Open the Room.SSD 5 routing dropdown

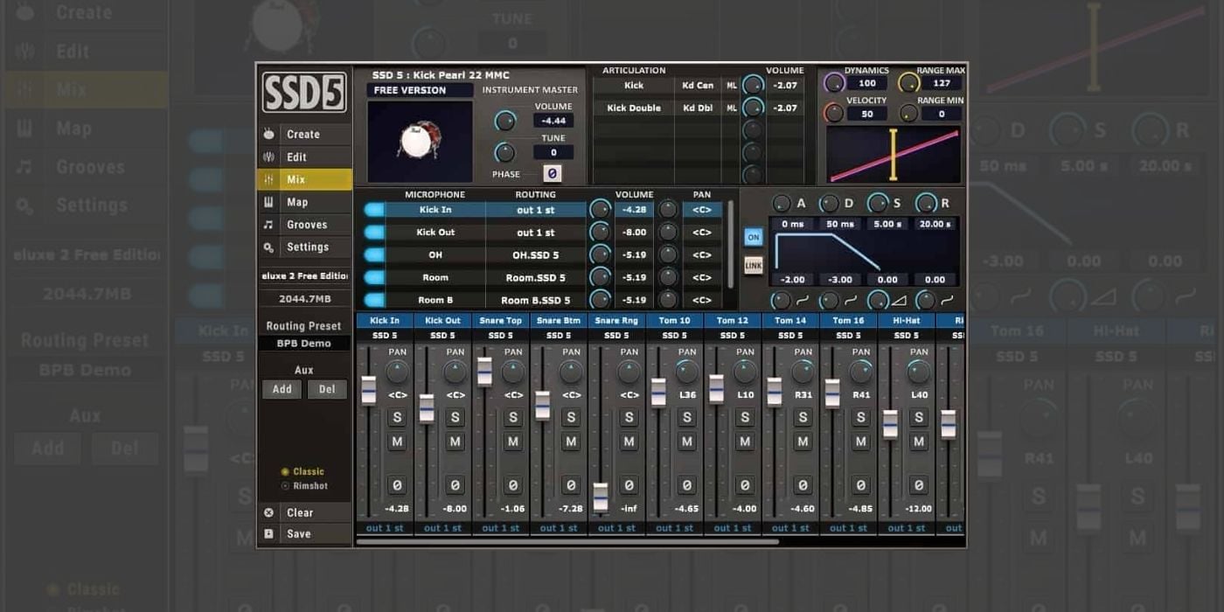pos(536,278)
